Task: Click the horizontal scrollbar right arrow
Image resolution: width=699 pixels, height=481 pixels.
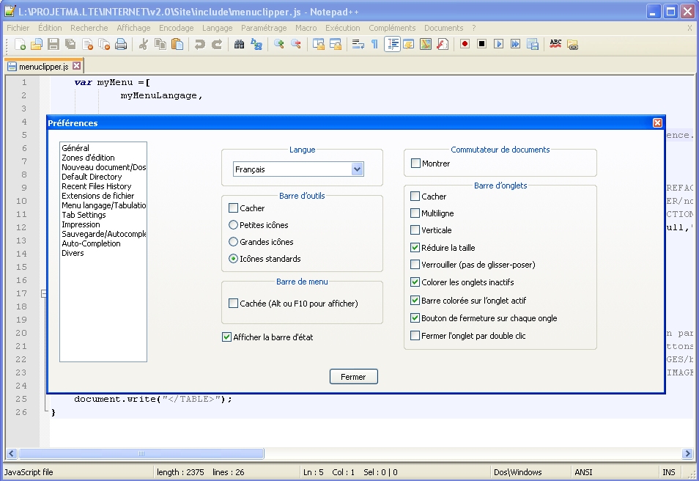Action: pyautogui.click(x=687, y=454)
